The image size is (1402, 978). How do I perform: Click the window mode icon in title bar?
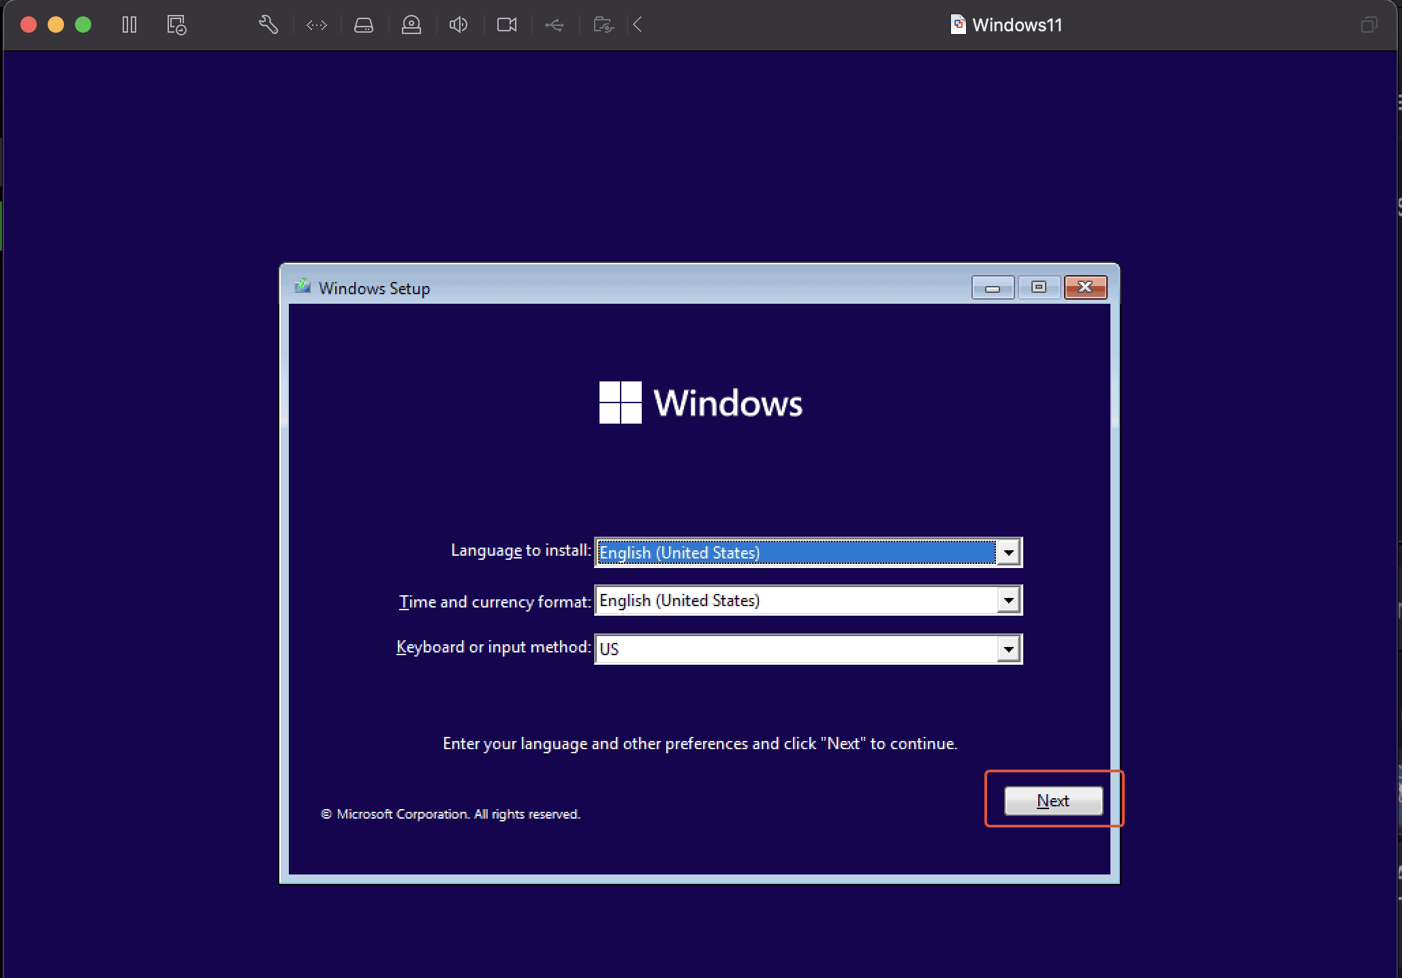[1369, 25]
